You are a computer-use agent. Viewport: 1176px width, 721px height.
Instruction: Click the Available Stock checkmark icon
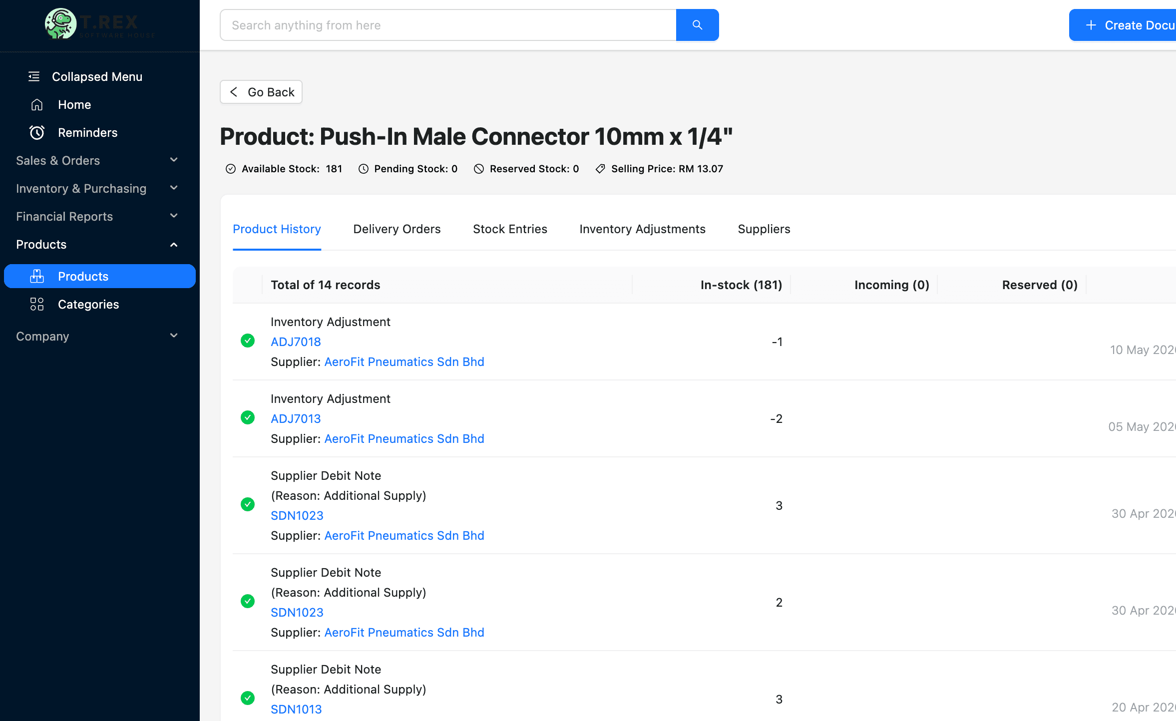(x=231, y=169)
